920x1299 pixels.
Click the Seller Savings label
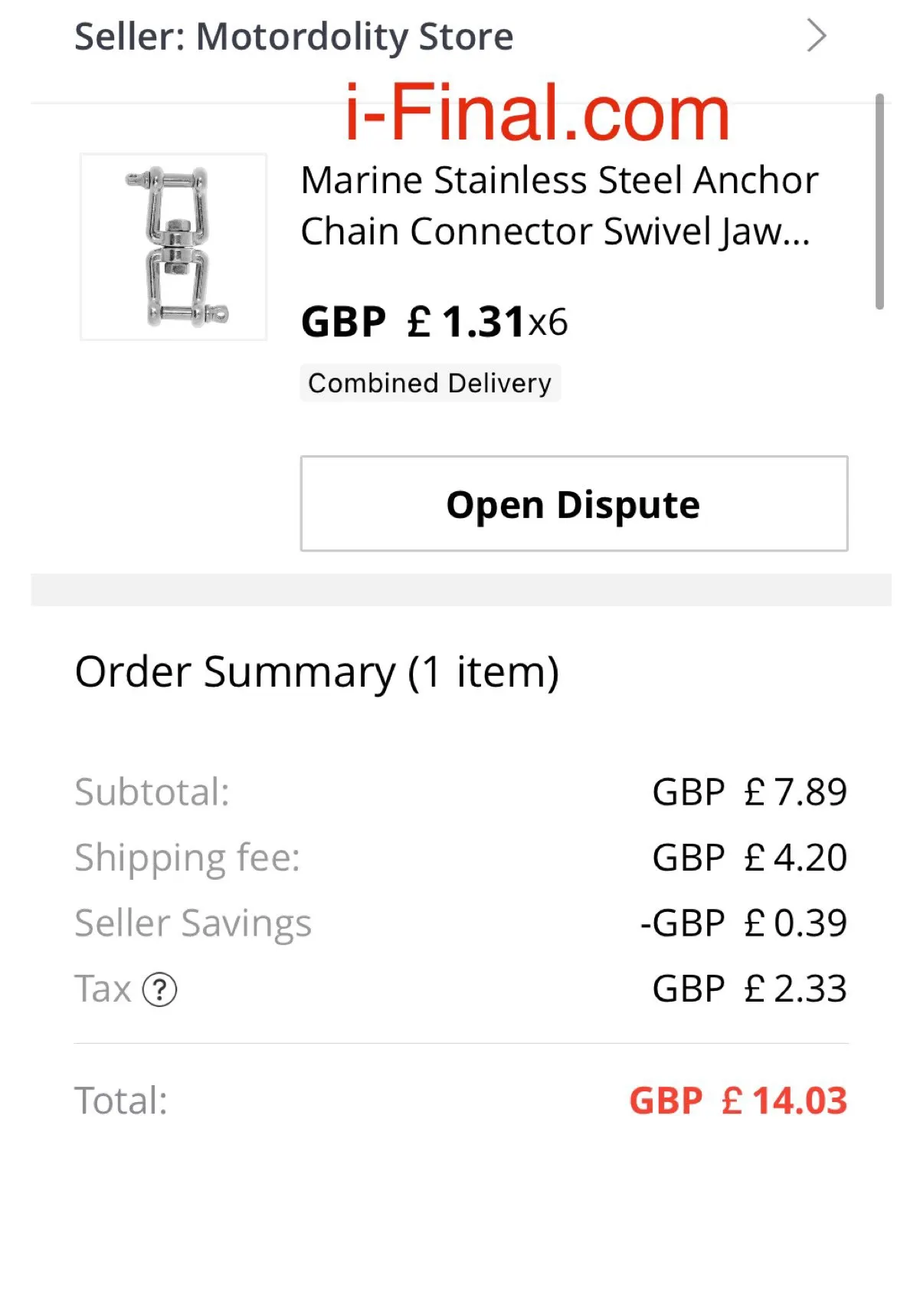193,923
